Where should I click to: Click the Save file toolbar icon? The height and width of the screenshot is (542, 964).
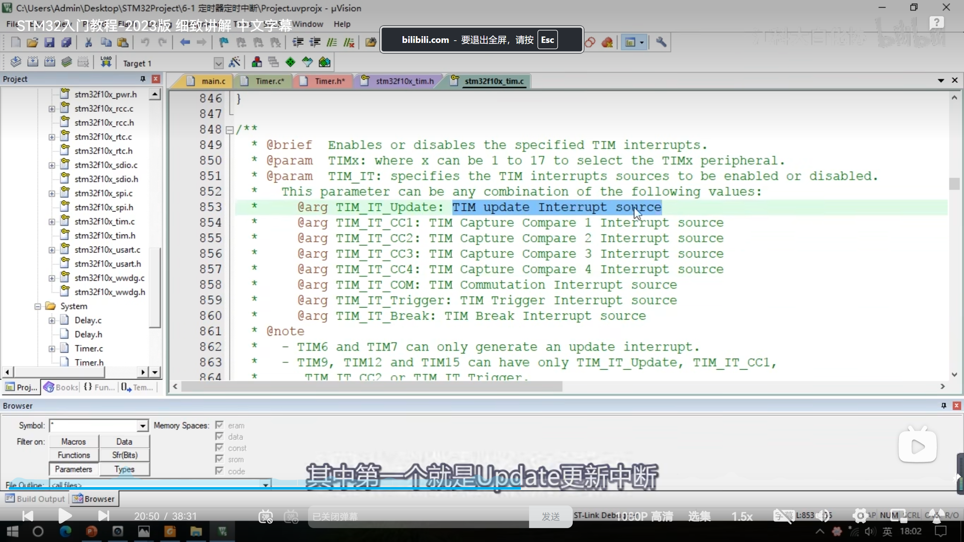pyautogui.click(x=49, y=43)
